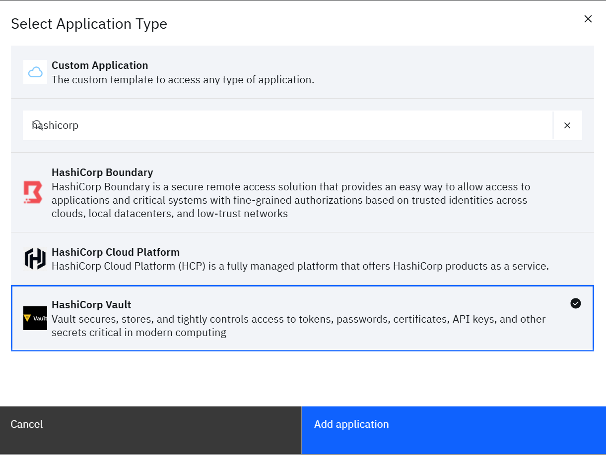The image size is (606, 455).
Task: Click the HashiCorp Cloud Platform logo
Action: (x=35, y=259)
